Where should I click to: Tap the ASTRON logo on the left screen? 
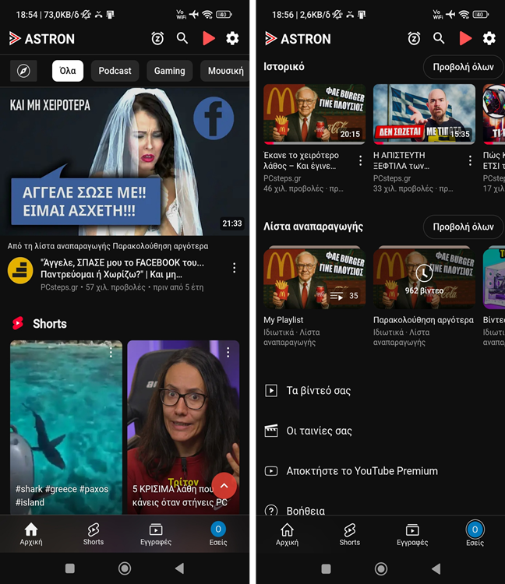point(41,38)
